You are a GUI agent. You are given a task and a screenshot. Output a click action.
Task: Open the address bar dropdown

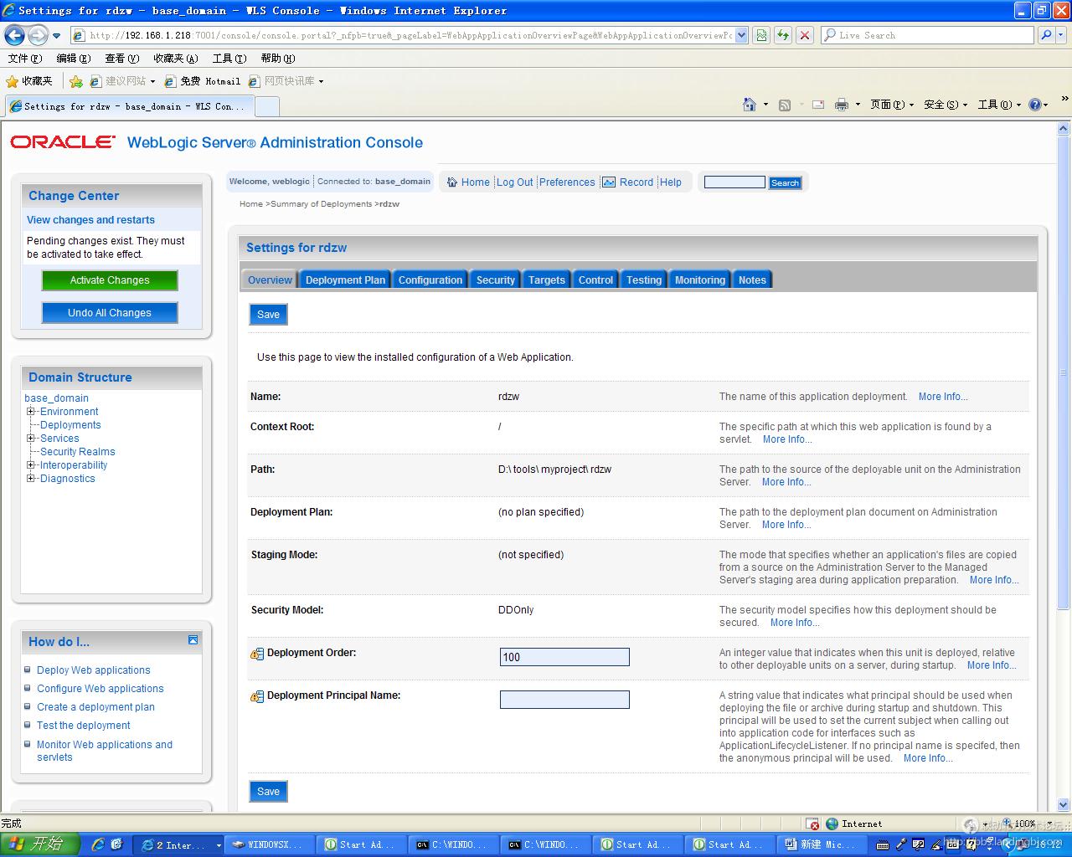[x=741, y=35]
